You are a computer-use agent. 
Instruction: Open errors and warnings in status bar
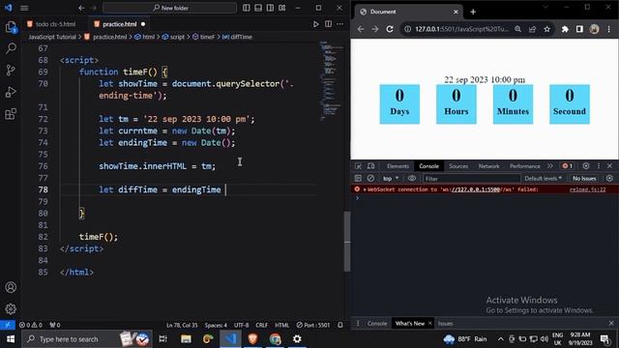coord(31,325)
